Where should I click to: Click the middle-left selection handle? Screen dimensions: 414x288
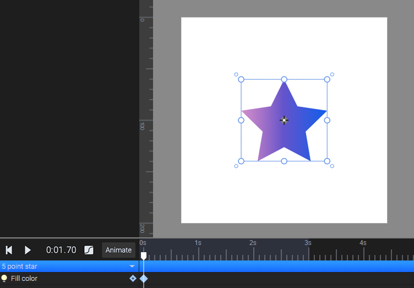click(241, 121)
